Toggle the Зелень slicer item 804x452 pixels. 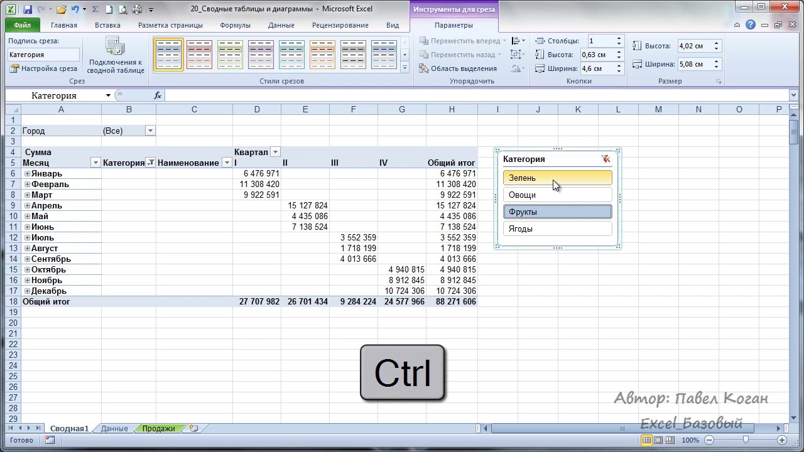[557, 178]
